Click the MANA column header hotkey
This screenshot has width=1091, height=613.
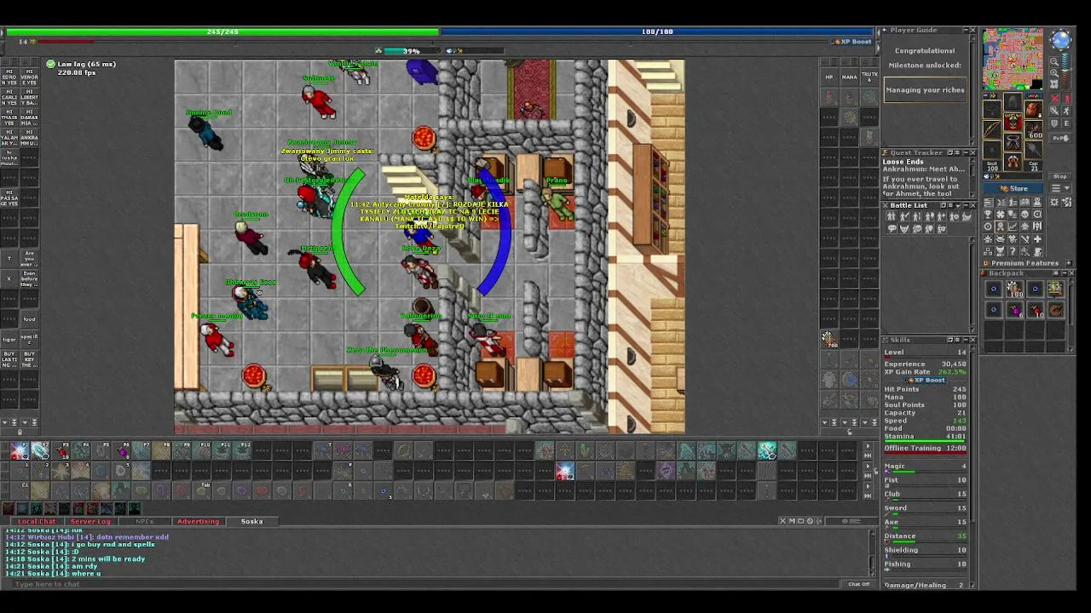click(849, 77)
